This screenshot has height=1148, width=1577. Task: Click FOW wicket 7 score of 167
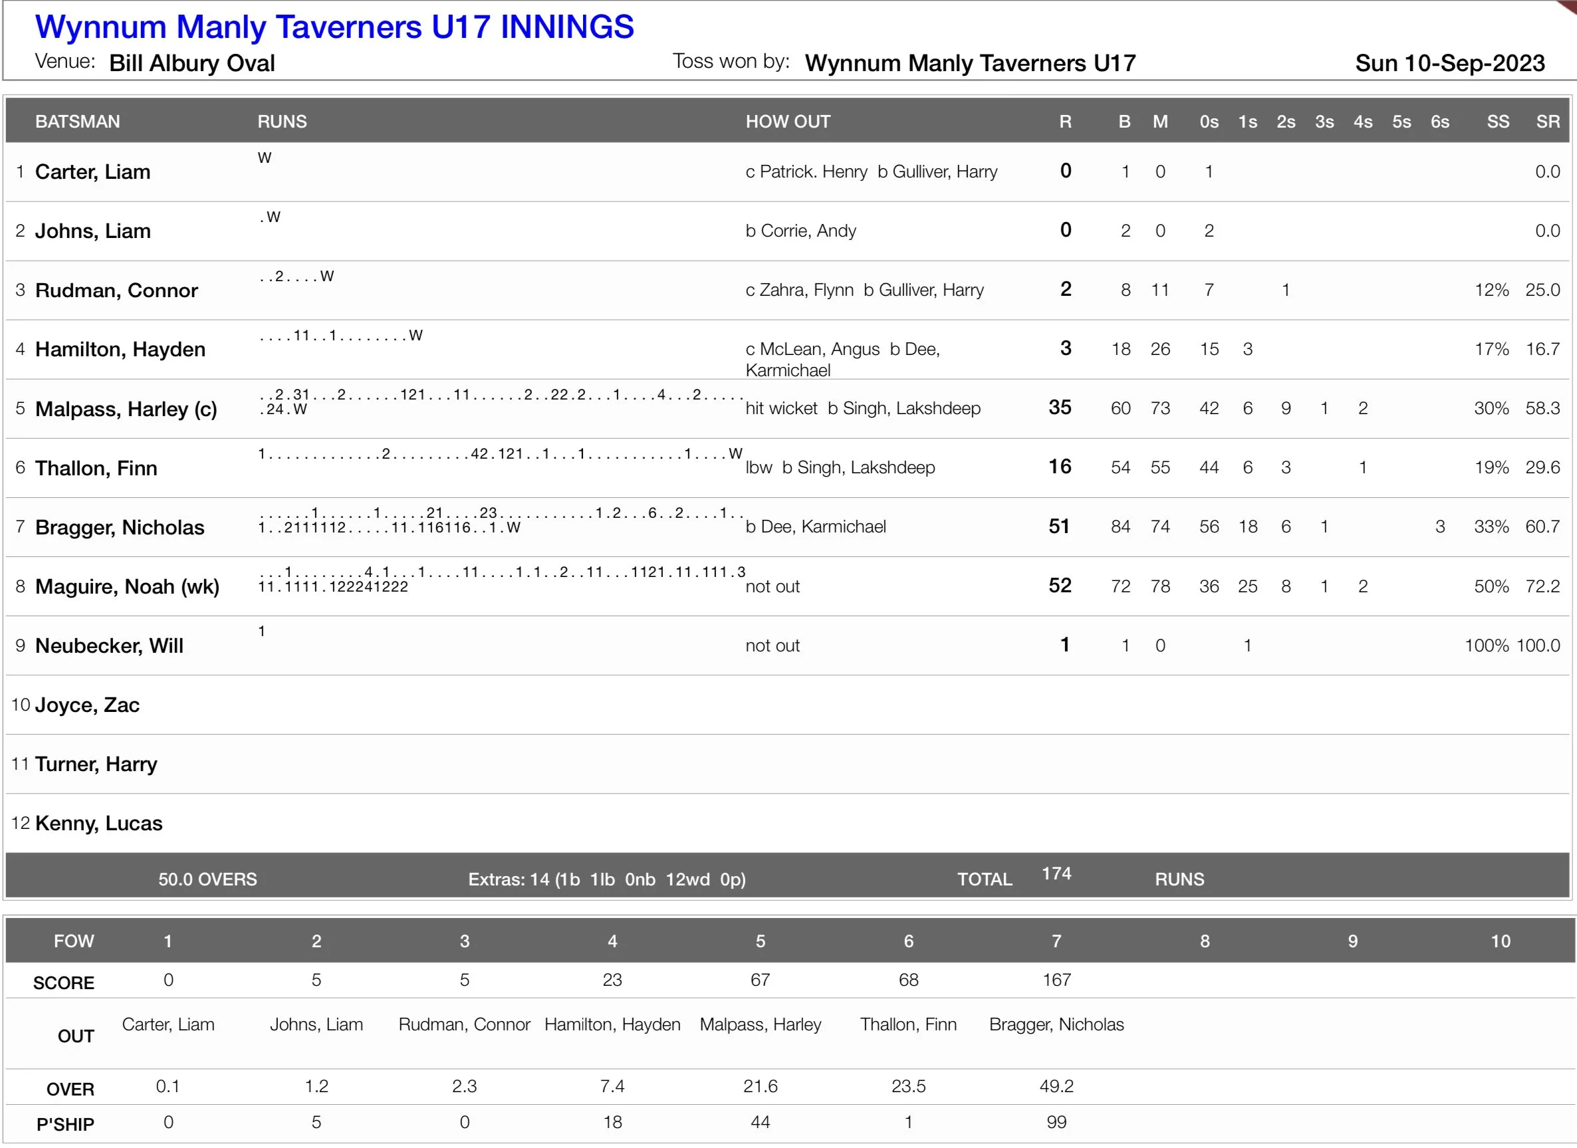[x=1056, y=980]
